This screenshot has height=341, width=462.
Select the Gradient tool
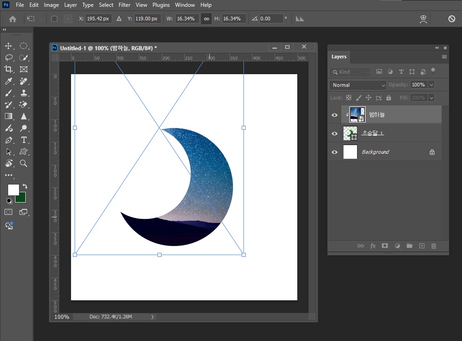pyautogui.click(x=8, y=116)
